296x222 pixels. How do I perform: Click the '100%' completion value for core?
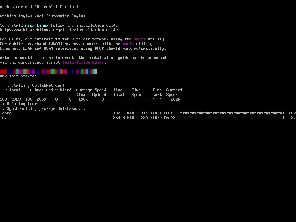(x=291, y=113)
